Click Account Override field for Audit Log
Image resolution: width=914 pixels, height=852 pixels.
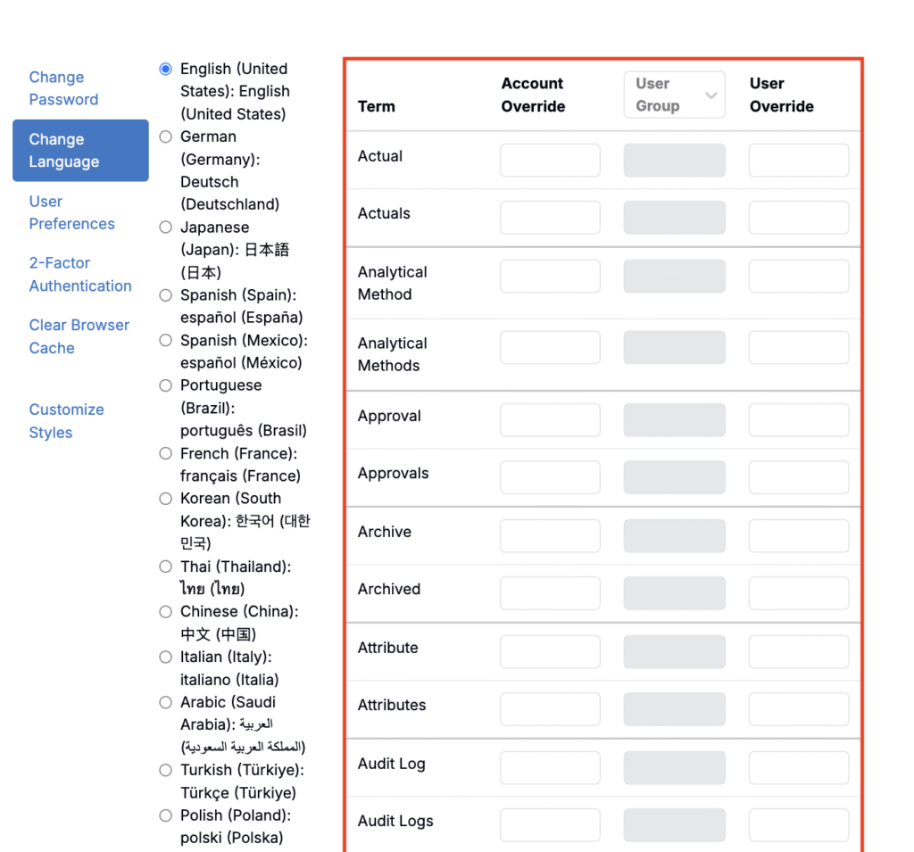coord(550,768)
